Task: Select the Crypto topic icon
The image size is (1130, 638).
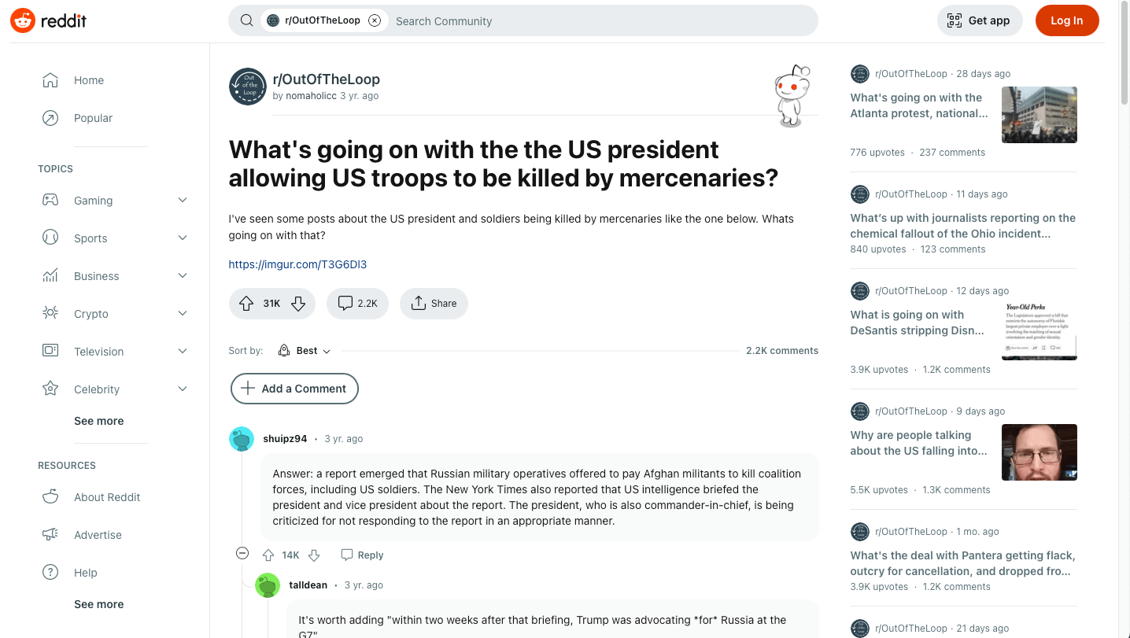Action: pos(50,313)
